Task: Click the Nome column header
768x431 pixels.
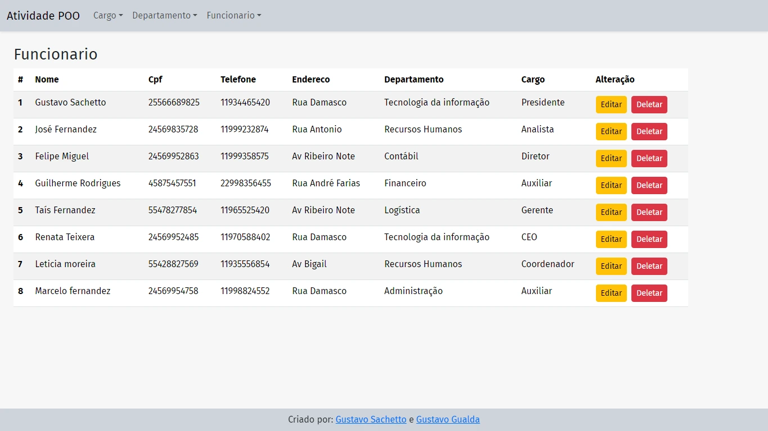Action: 47,80
